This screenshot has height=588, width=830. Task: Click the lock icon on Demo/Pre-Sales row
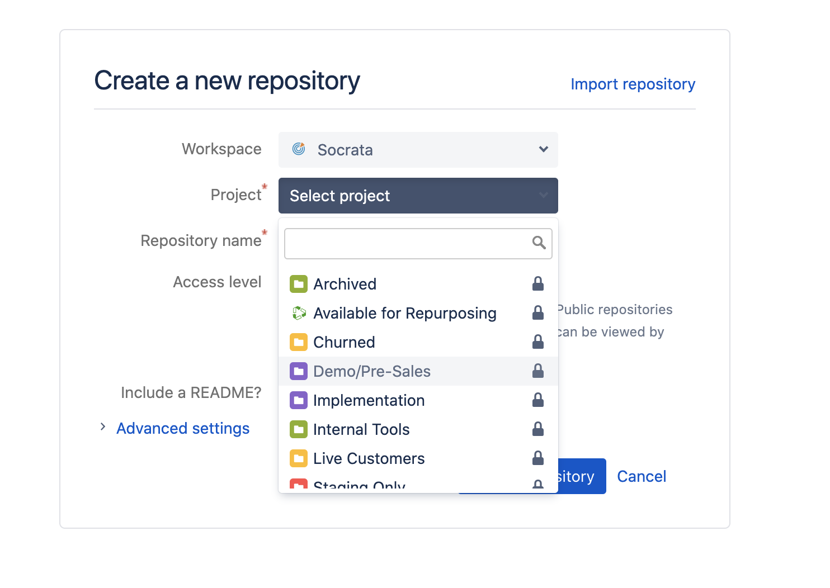538,371
